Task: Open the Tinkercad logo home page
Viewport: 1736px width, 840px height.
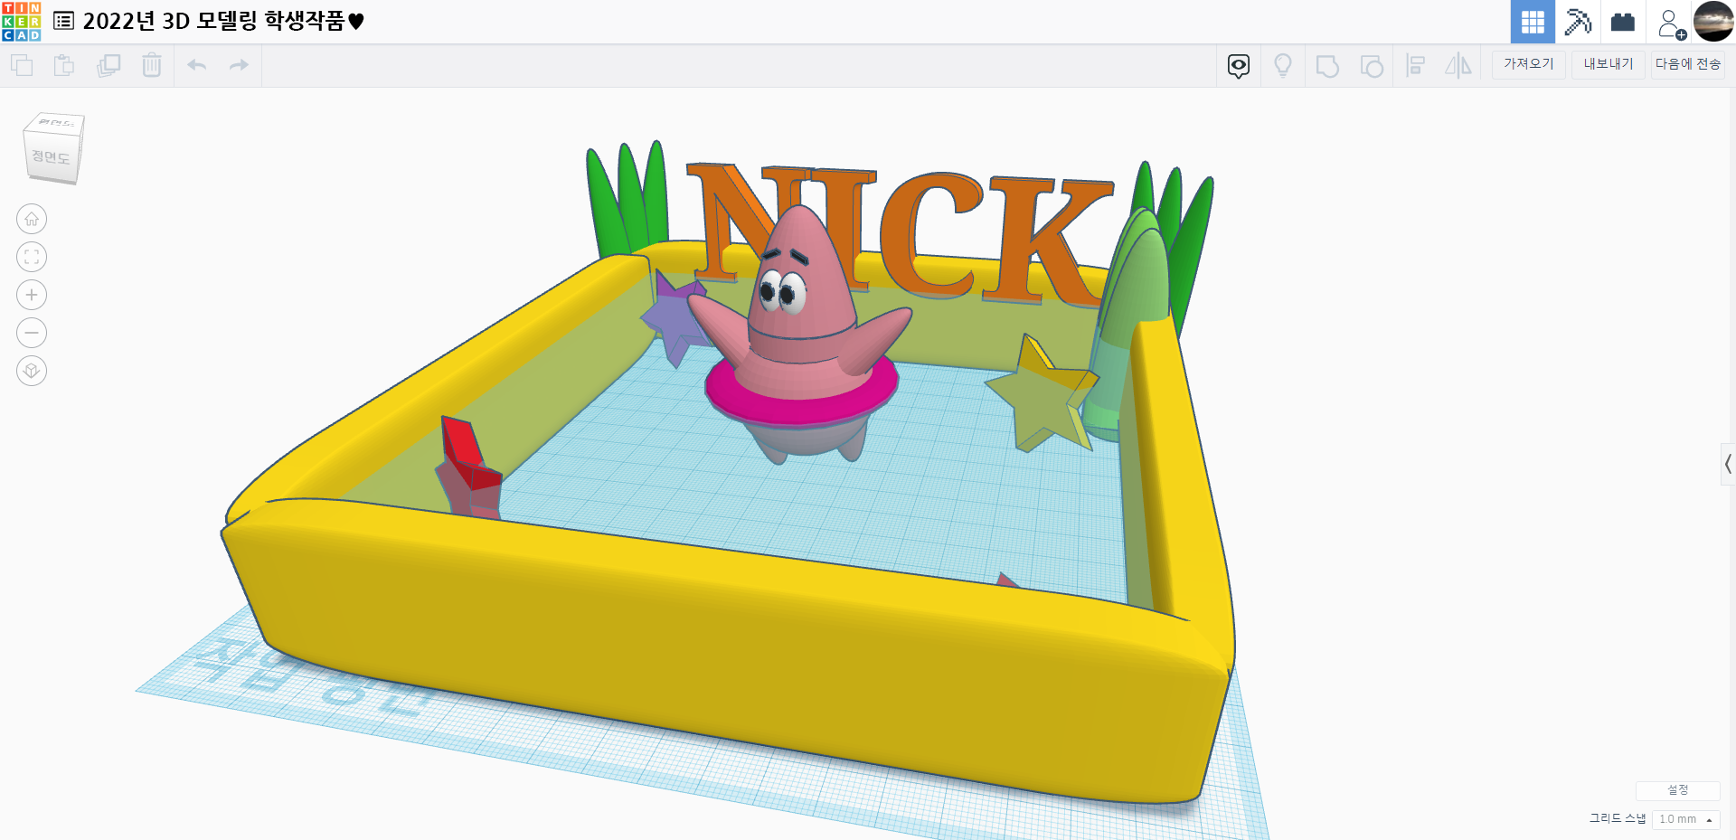Action: click(x=21, y=22)
